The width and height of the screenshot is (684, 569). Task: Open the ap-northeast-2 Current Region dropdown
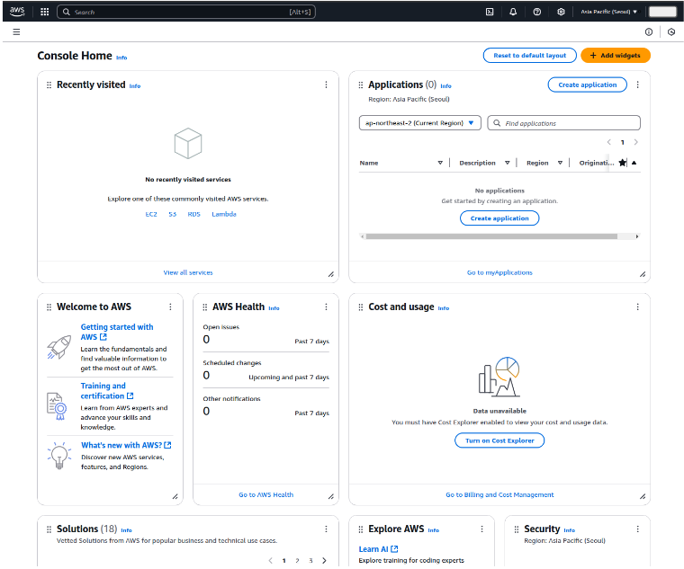419,123
